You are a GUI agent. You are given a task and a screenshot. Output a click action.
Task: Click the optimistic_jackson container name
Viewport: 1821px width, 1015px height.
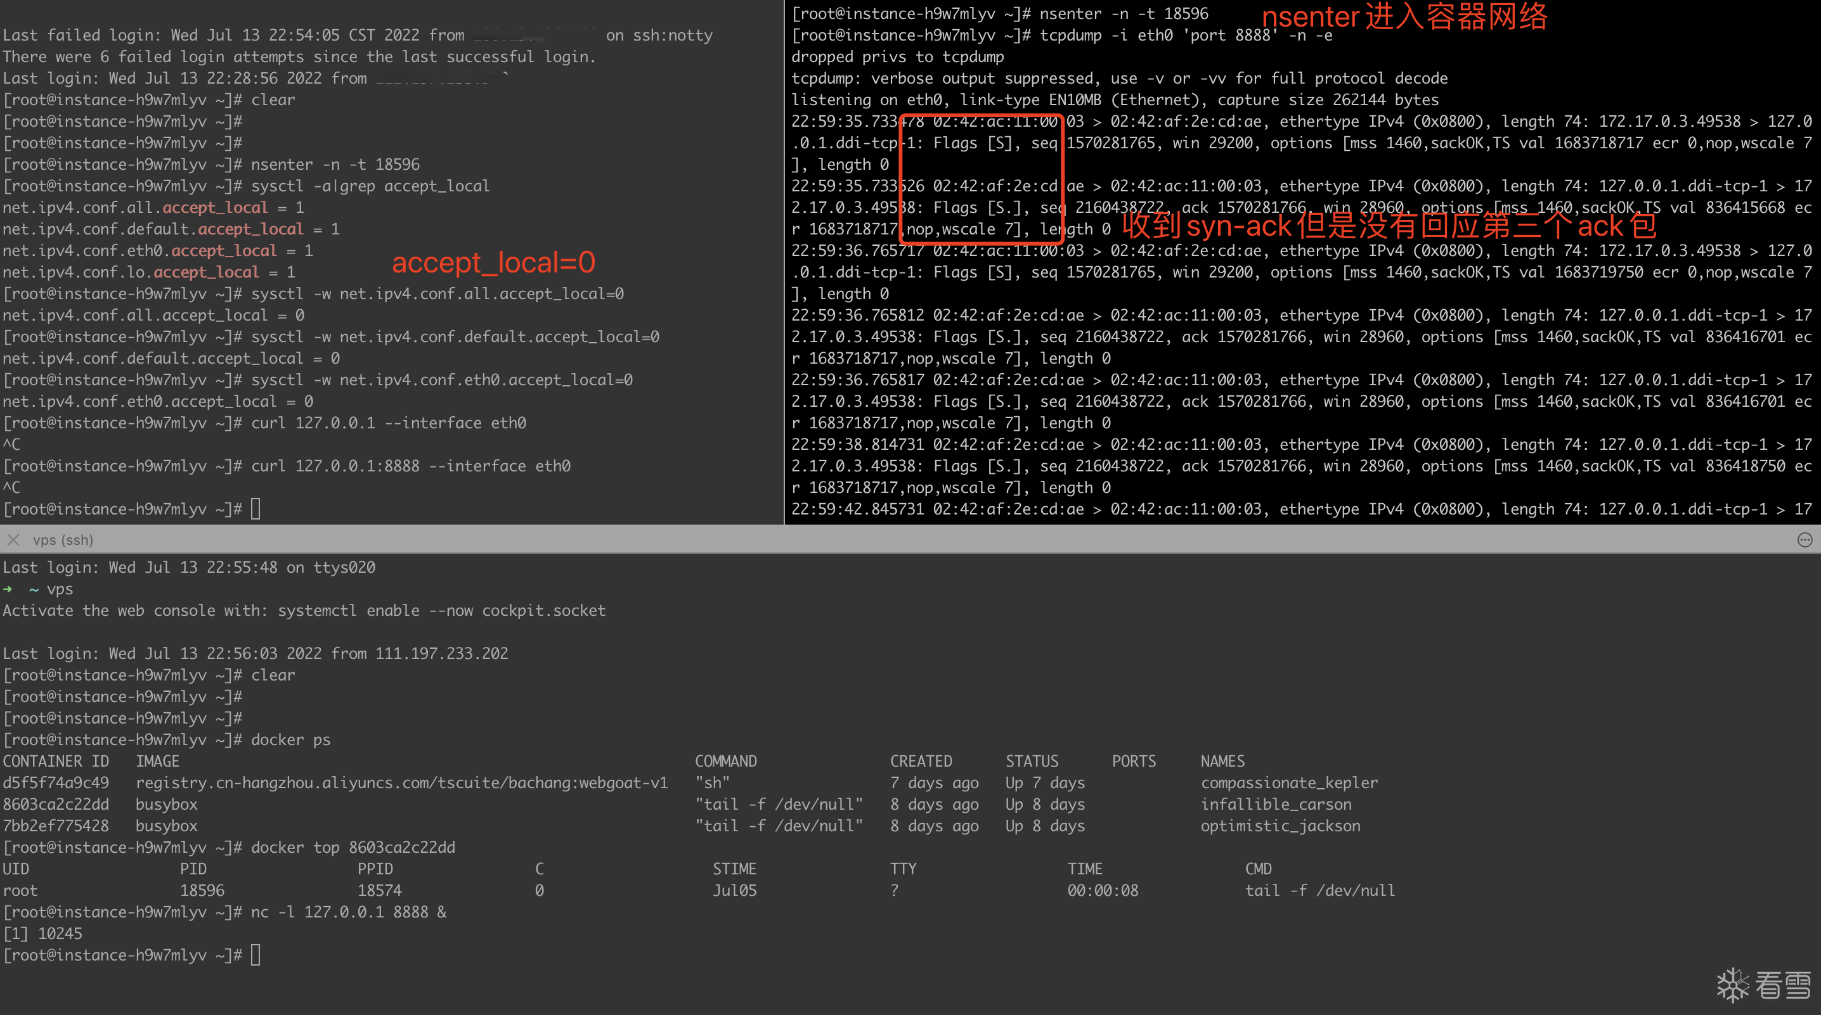tap(1280, 826)
